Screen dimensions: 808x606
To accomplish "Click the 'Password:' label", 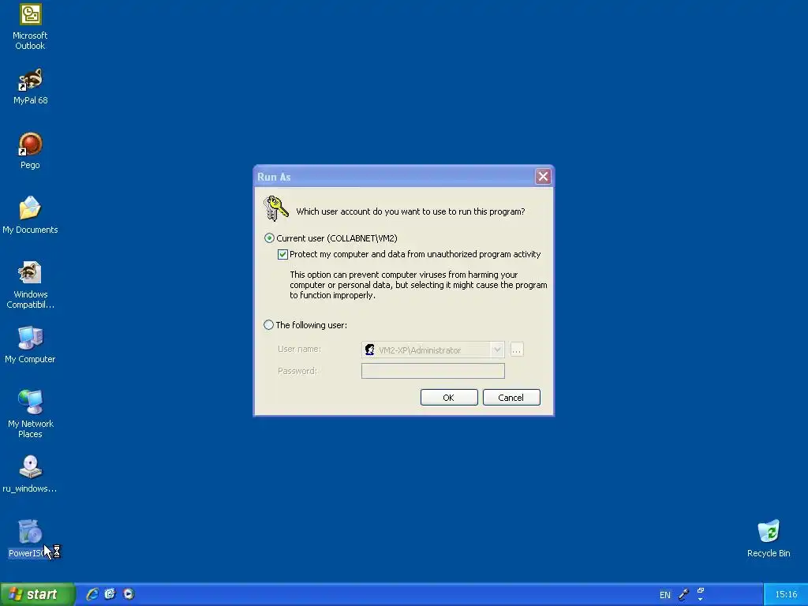I will coord(297,371).
